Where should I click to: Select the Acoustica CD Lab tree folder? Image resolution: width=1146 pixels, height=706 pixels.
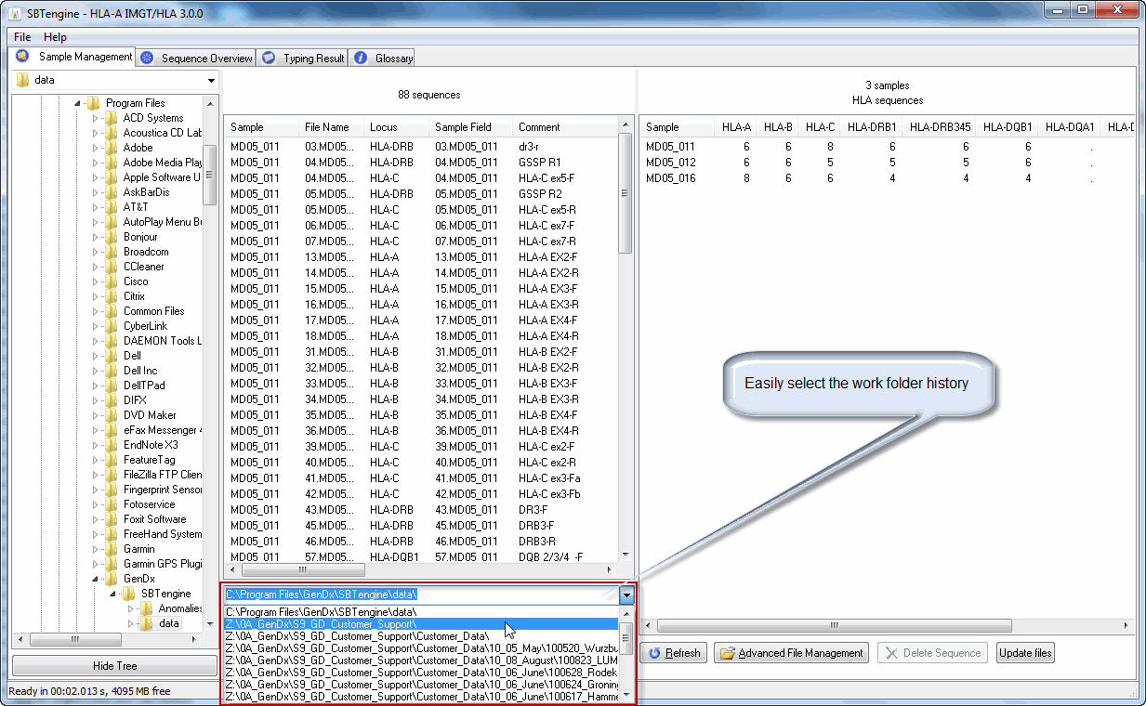pos(162,133)
